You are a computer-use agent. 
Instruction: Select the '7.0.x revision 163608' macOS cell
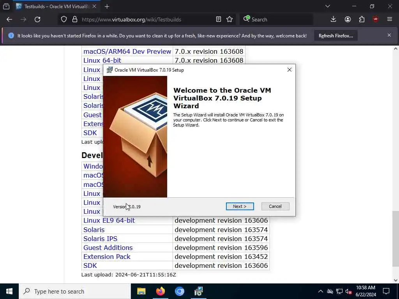coord(209,51)
